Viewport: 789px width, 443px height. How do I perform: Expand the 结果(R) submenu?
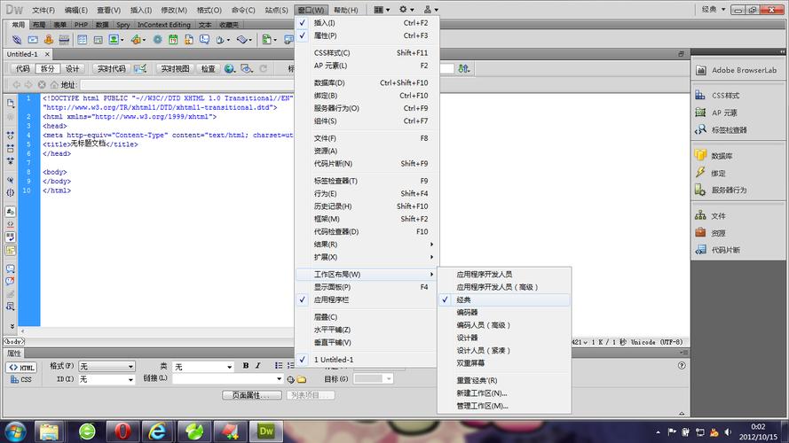coord(367,245)
